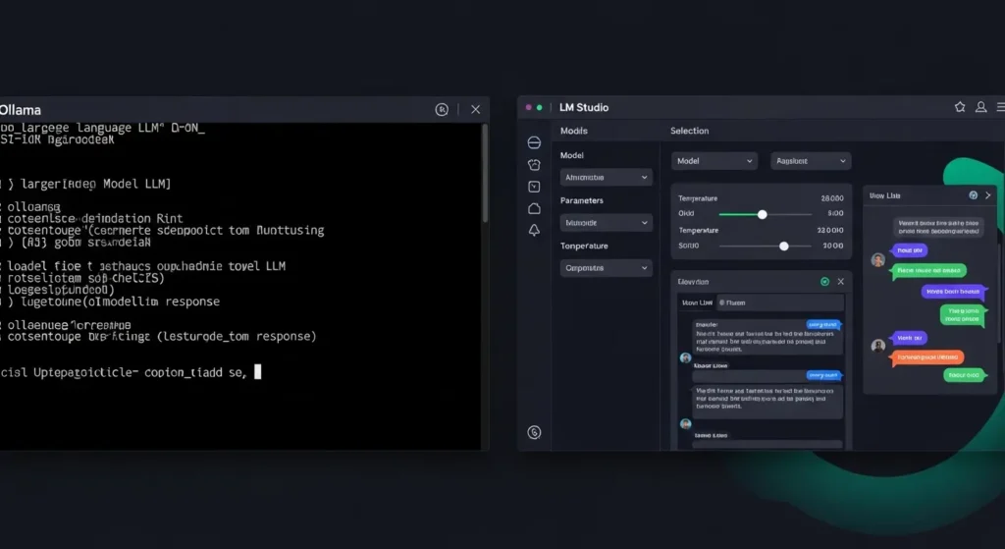Click the green-filled upper slider handle
Screen dimensions: 1005x549
tap(762, 214)
